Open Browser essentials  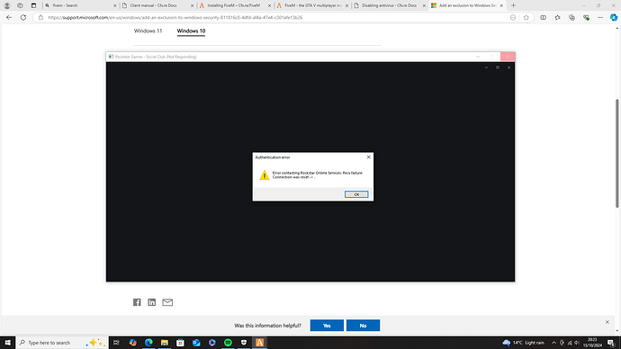(x=586, y=17)
